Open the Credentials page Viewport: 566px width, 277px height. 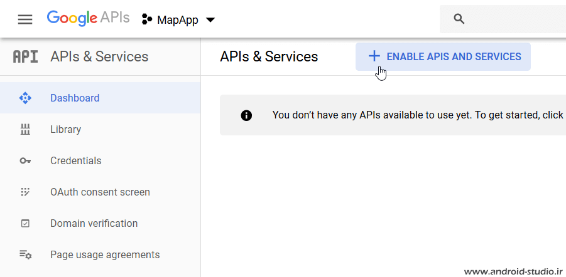101,160
